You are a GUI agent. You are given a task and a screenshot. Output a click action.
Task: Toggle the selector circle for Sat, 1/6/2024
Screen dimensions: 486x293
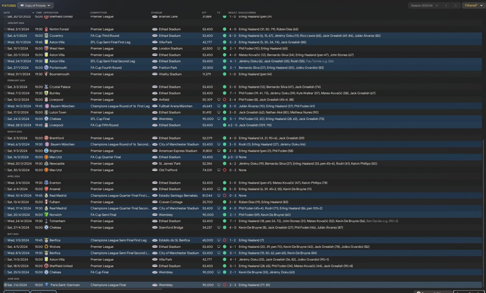pyautogui.click(x=5, y=285)
